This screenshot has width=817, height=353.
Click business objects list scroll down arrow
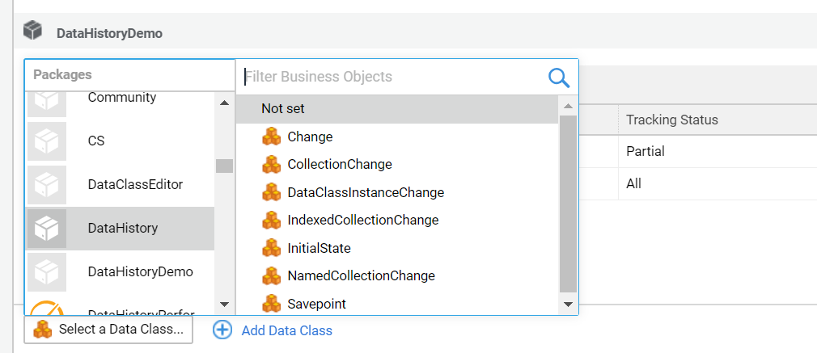(568, 305)
